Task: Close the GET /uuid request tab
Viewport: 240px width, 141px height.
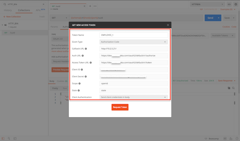Action: (84, 6)
